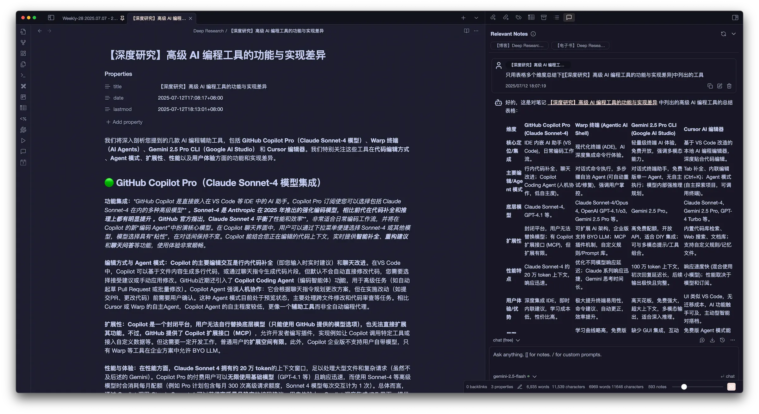Viewport: 759px width, 414px height.
Task: Switch to the Weekly-28 tab
Action: coord(90,18)
